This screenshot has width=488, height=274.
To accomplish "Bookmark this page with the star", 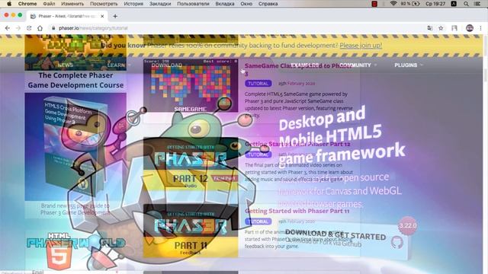I will pos(441,28).
